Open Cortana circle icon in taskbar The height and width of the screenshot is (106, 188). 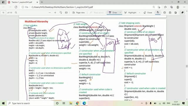click(57, 103)
